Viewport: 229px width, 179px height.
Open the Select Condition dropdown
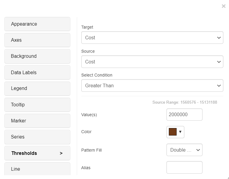[x=152, y=85]
